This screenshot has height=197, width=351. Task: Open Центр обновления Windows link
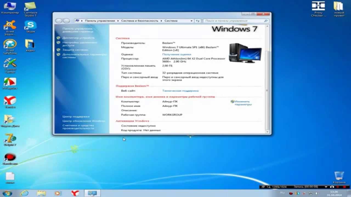(84, 121)
